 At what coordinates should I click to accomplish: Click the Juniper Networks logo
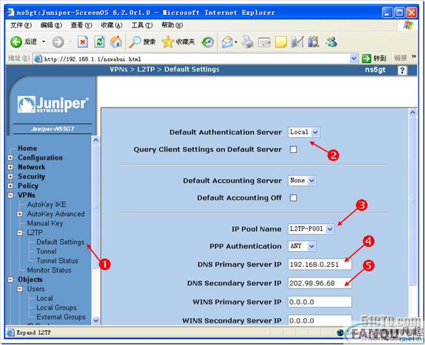tap(53, 104)
